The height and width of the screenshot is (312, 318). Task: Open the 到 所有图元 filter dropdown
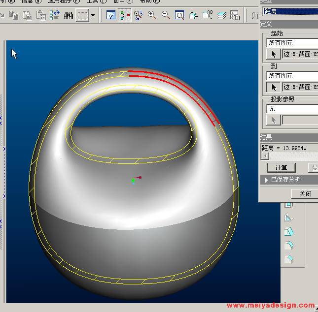(292, 76)
